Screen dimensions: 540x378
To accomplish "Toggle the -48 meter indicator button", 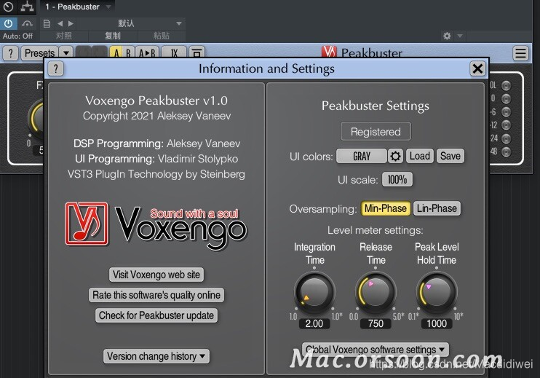I will 506,151.
